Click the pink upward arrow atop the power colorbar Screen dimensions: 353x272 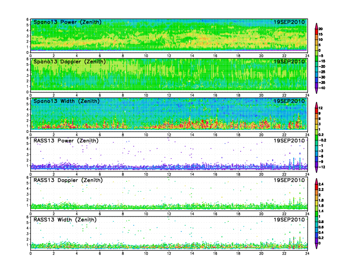tap(316, 26)
